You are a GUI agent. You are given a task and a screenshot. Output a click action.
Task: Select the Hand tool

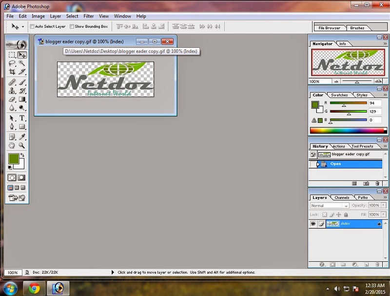coord(12,145)
